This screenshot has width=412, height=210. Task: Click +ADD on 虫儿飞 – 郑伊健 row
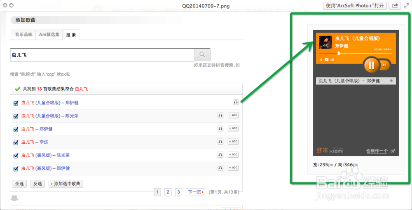(233, 128)
